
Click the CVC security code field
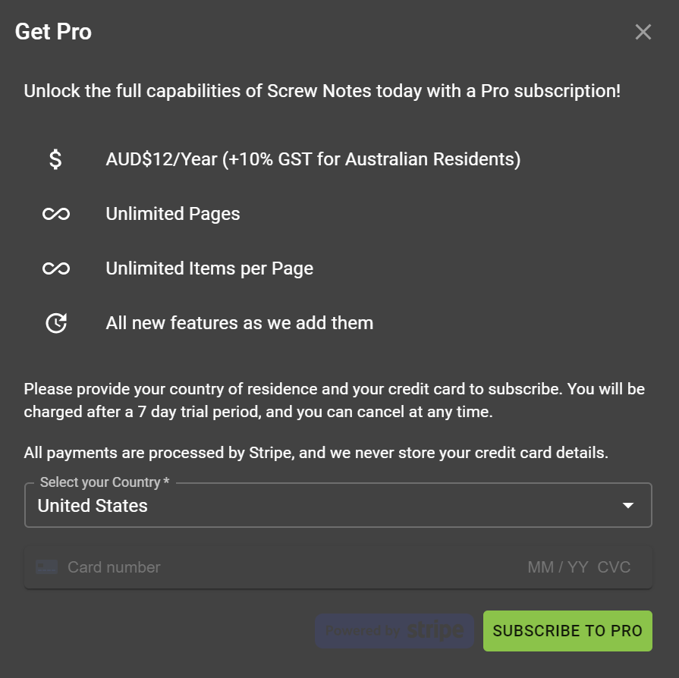pyautogui.click(x=614, y=567)
